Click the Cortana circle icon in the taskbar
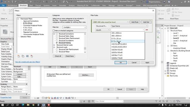The width and height of the screenshot is (190, 107). pos(12,105)
